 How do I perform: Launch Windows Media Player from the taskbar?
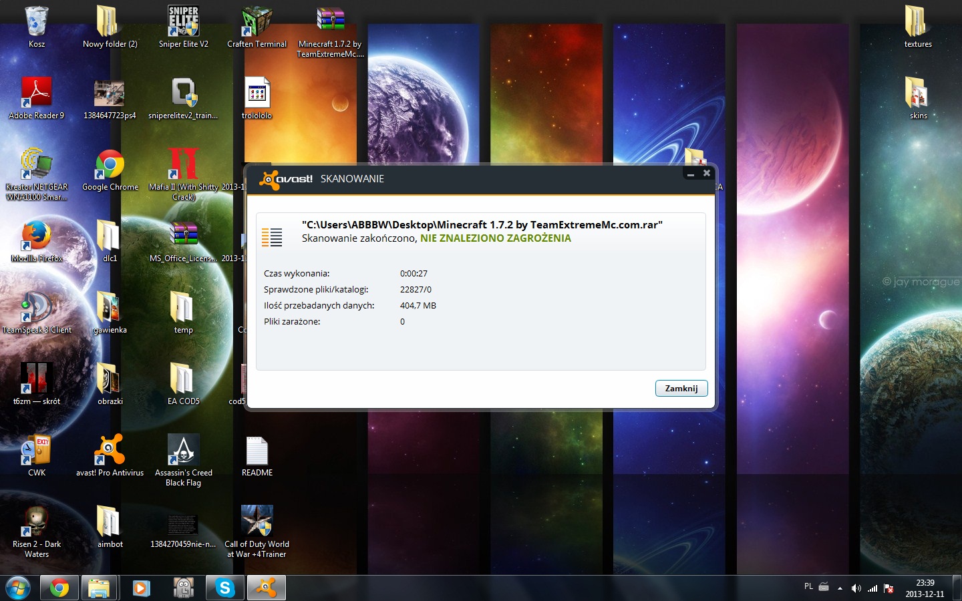[141, 588]
